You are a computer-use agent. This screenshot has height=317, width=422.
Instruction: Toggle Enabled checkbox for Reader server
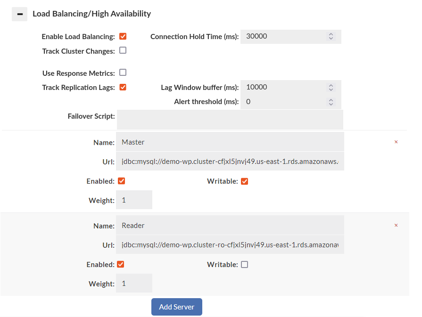coord(121,264)
